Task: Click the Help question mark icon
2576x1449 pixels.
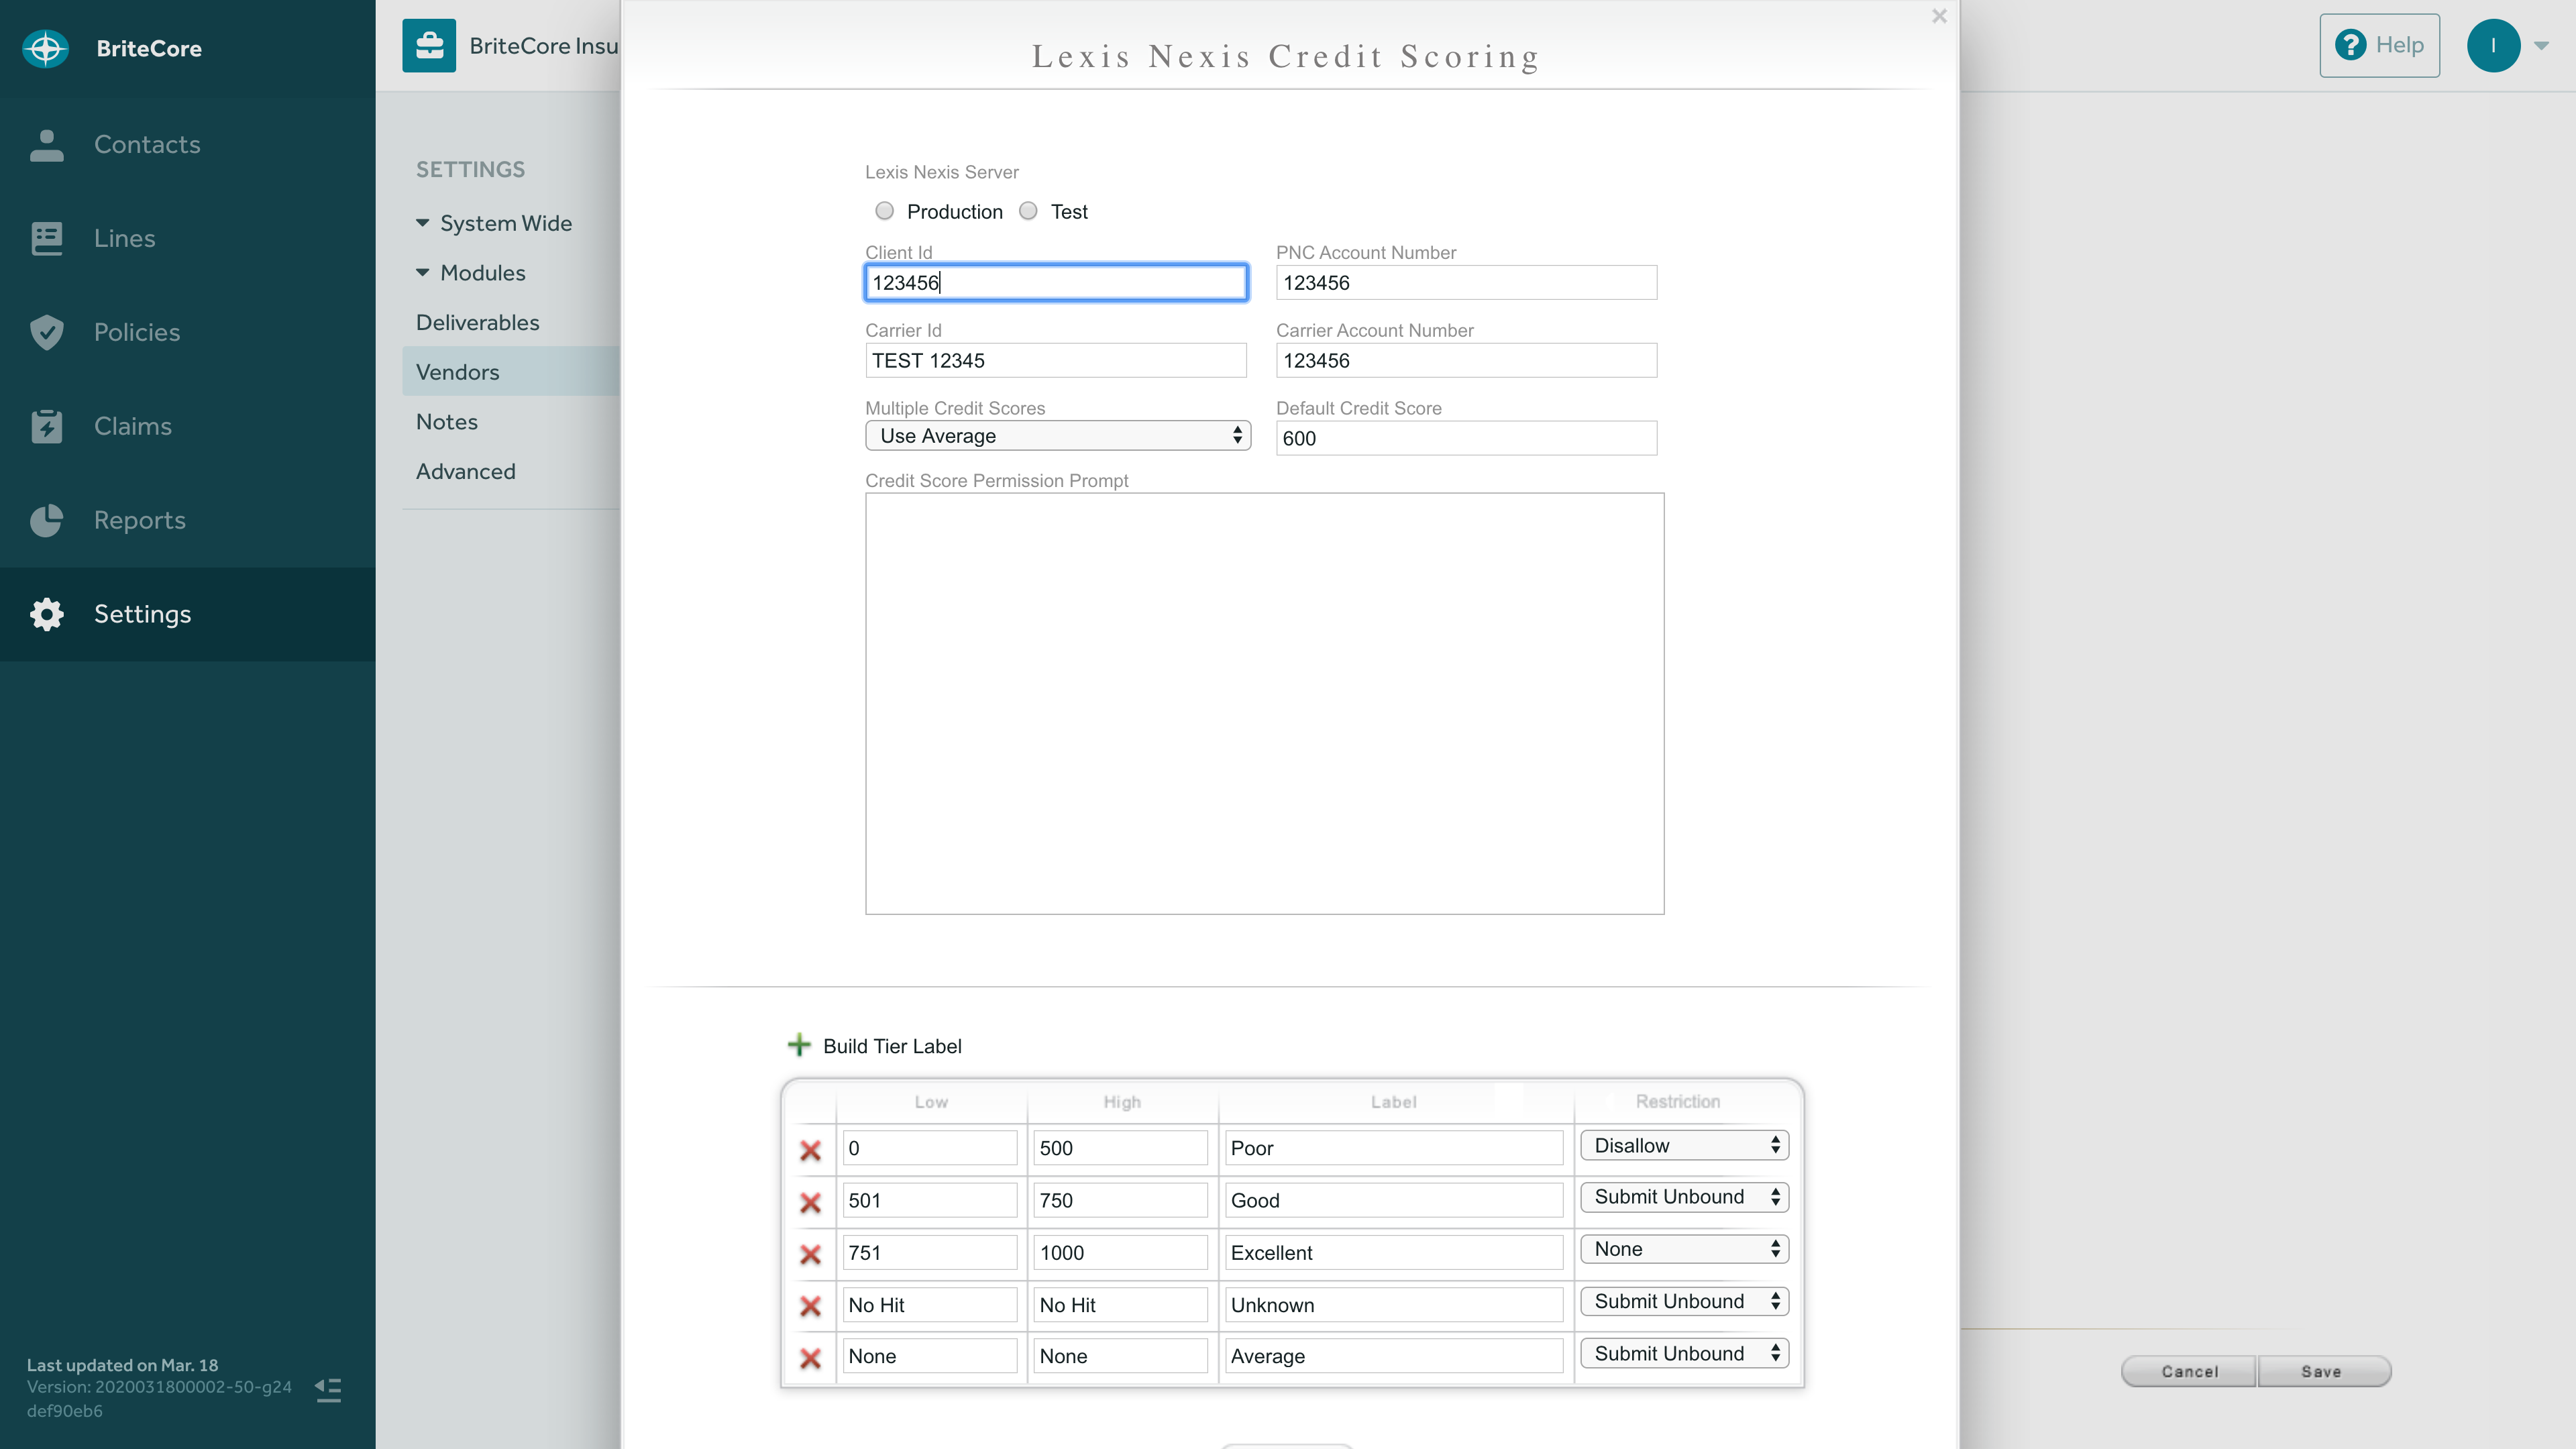Action: pos(2350,45)
